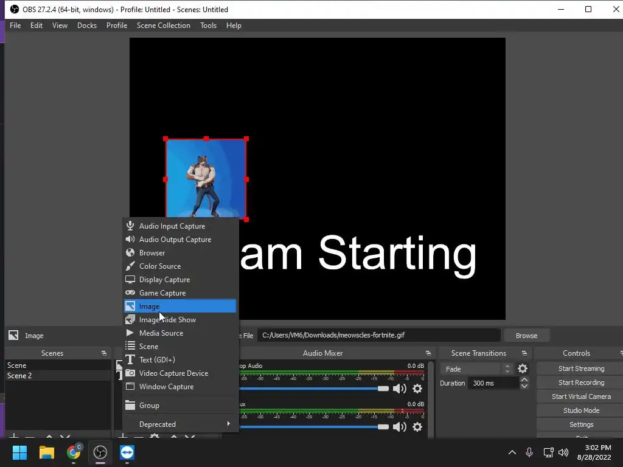Add a Text (GDI+) source

click(x=179, y=360)
